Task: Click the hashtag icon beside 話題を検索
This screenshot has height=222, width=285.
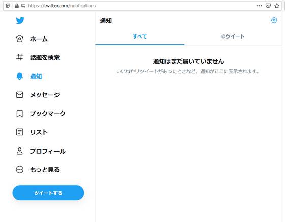Action: click(20, 57)
